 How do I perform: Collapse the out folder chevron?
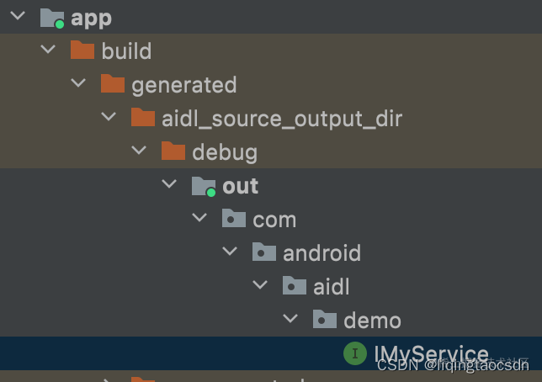169,183
